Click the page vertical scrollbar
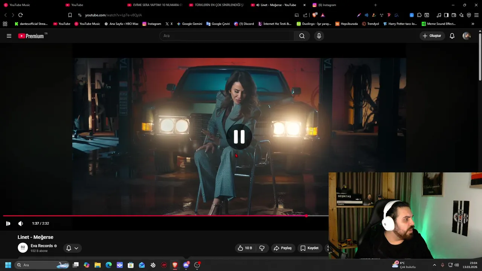 click(x=480, y=57)
